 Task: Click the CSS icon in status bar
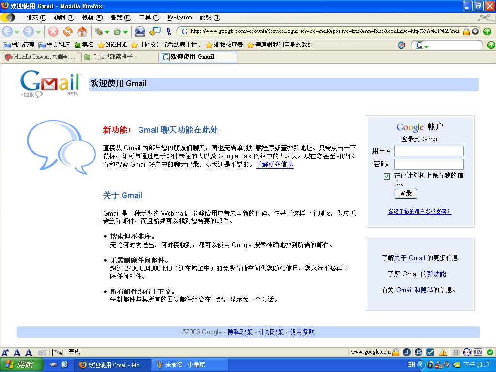(467, 352)
